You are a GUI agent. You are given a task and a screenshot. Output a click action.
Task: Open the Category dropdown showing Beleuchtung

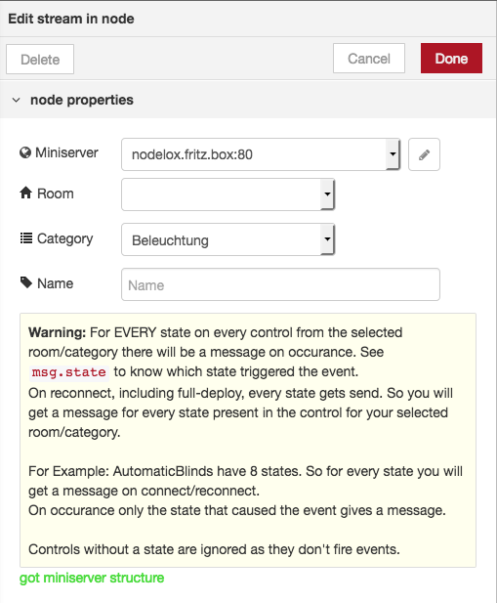tap(228, 239)
